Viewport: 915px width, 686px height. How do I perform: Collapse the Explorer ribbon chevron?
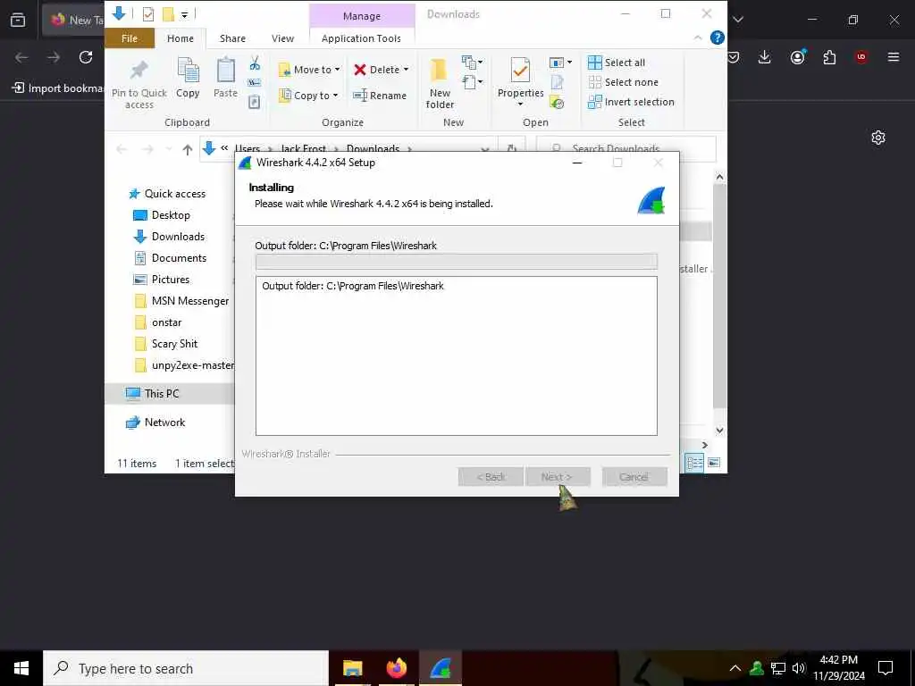697,38
